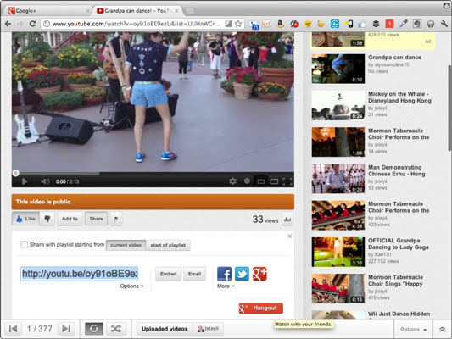Click the page vertical scrollbar
The image size is (452, 339).
[449, 108]
